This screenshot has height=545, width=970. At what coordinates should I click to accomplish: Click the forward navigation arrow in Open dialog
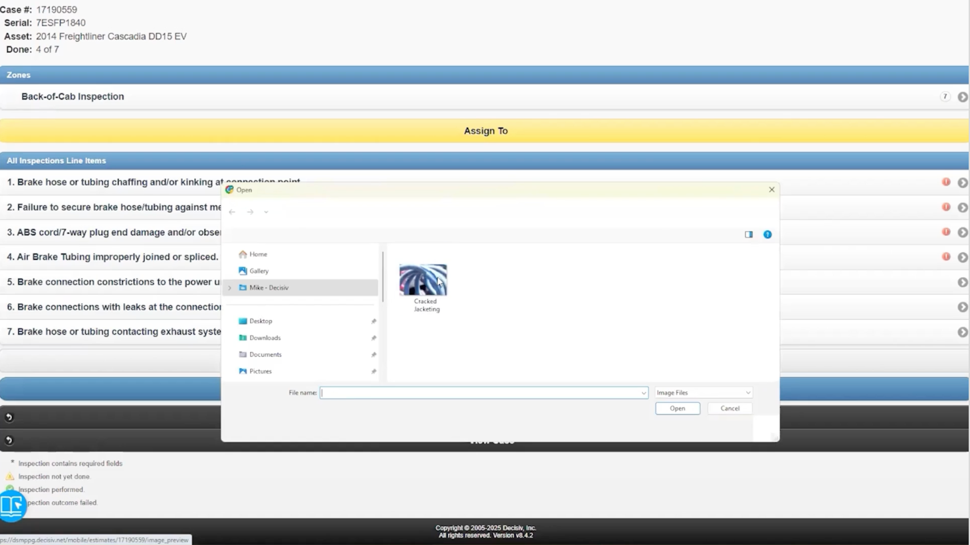[250, 212]
